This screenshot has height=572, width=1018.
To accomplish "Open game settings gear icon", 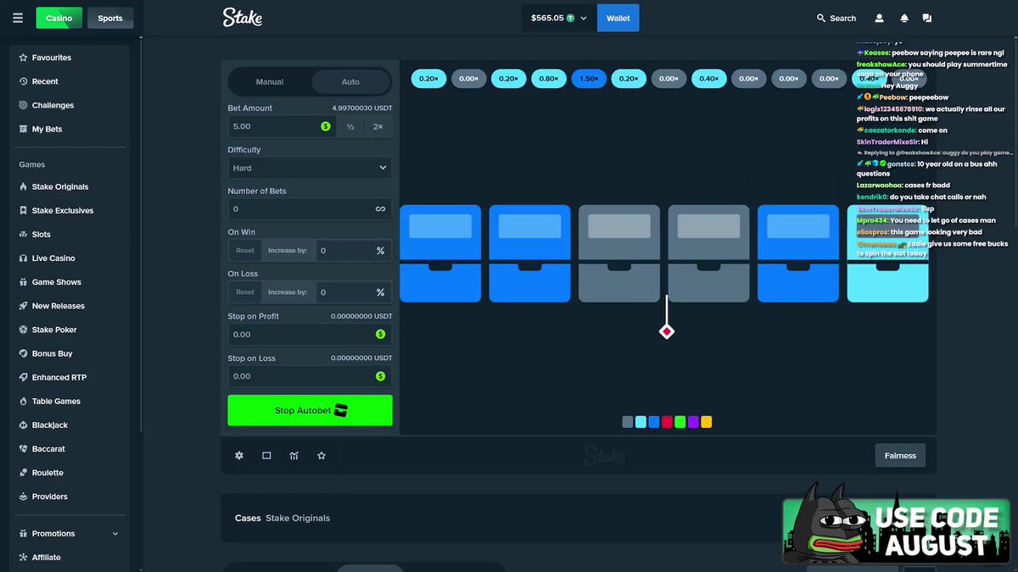I will 239,455.
